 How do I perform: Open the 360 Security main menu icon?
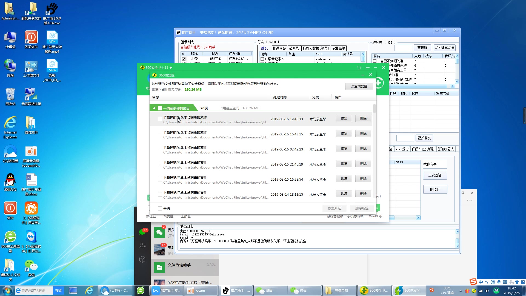[x=368, y=67]
